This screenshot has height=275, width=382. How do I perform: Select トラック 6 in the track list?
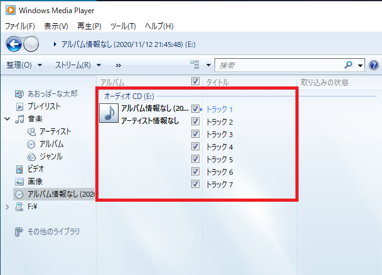220,172
